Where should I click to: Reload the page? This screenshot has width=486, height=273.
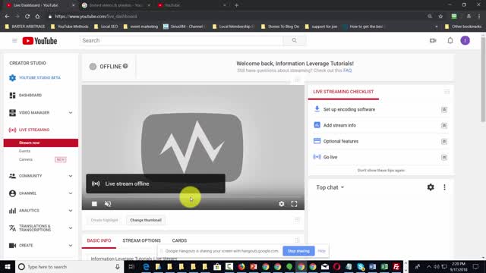(x=27, y=17)
